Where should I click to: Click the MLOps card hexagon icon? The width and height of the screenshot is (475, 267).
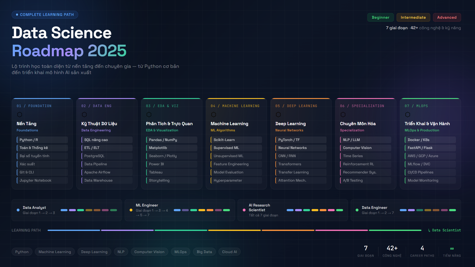tap(408, 114)
